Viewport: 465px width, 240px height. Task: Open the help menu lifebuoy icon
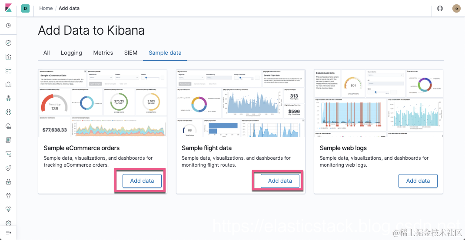440,9
